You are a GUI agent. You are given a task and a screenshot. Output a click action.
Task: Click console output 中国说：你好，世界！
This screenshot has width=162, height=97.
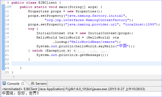point(21,93)
